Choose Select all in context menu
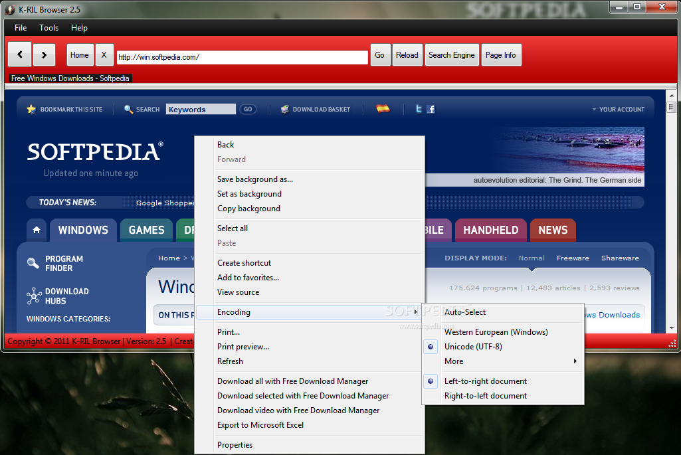Screen dimensions: 681x455 click(309, 228)
